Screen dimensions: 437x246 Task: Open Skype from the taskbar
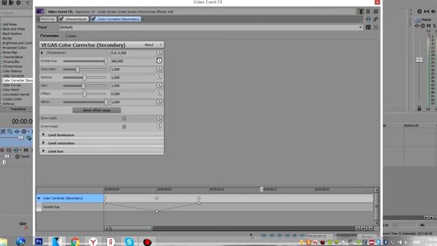point(129,241)
